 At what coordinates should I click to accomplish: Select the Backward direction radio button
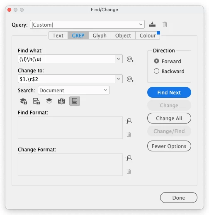pos(156,71)
